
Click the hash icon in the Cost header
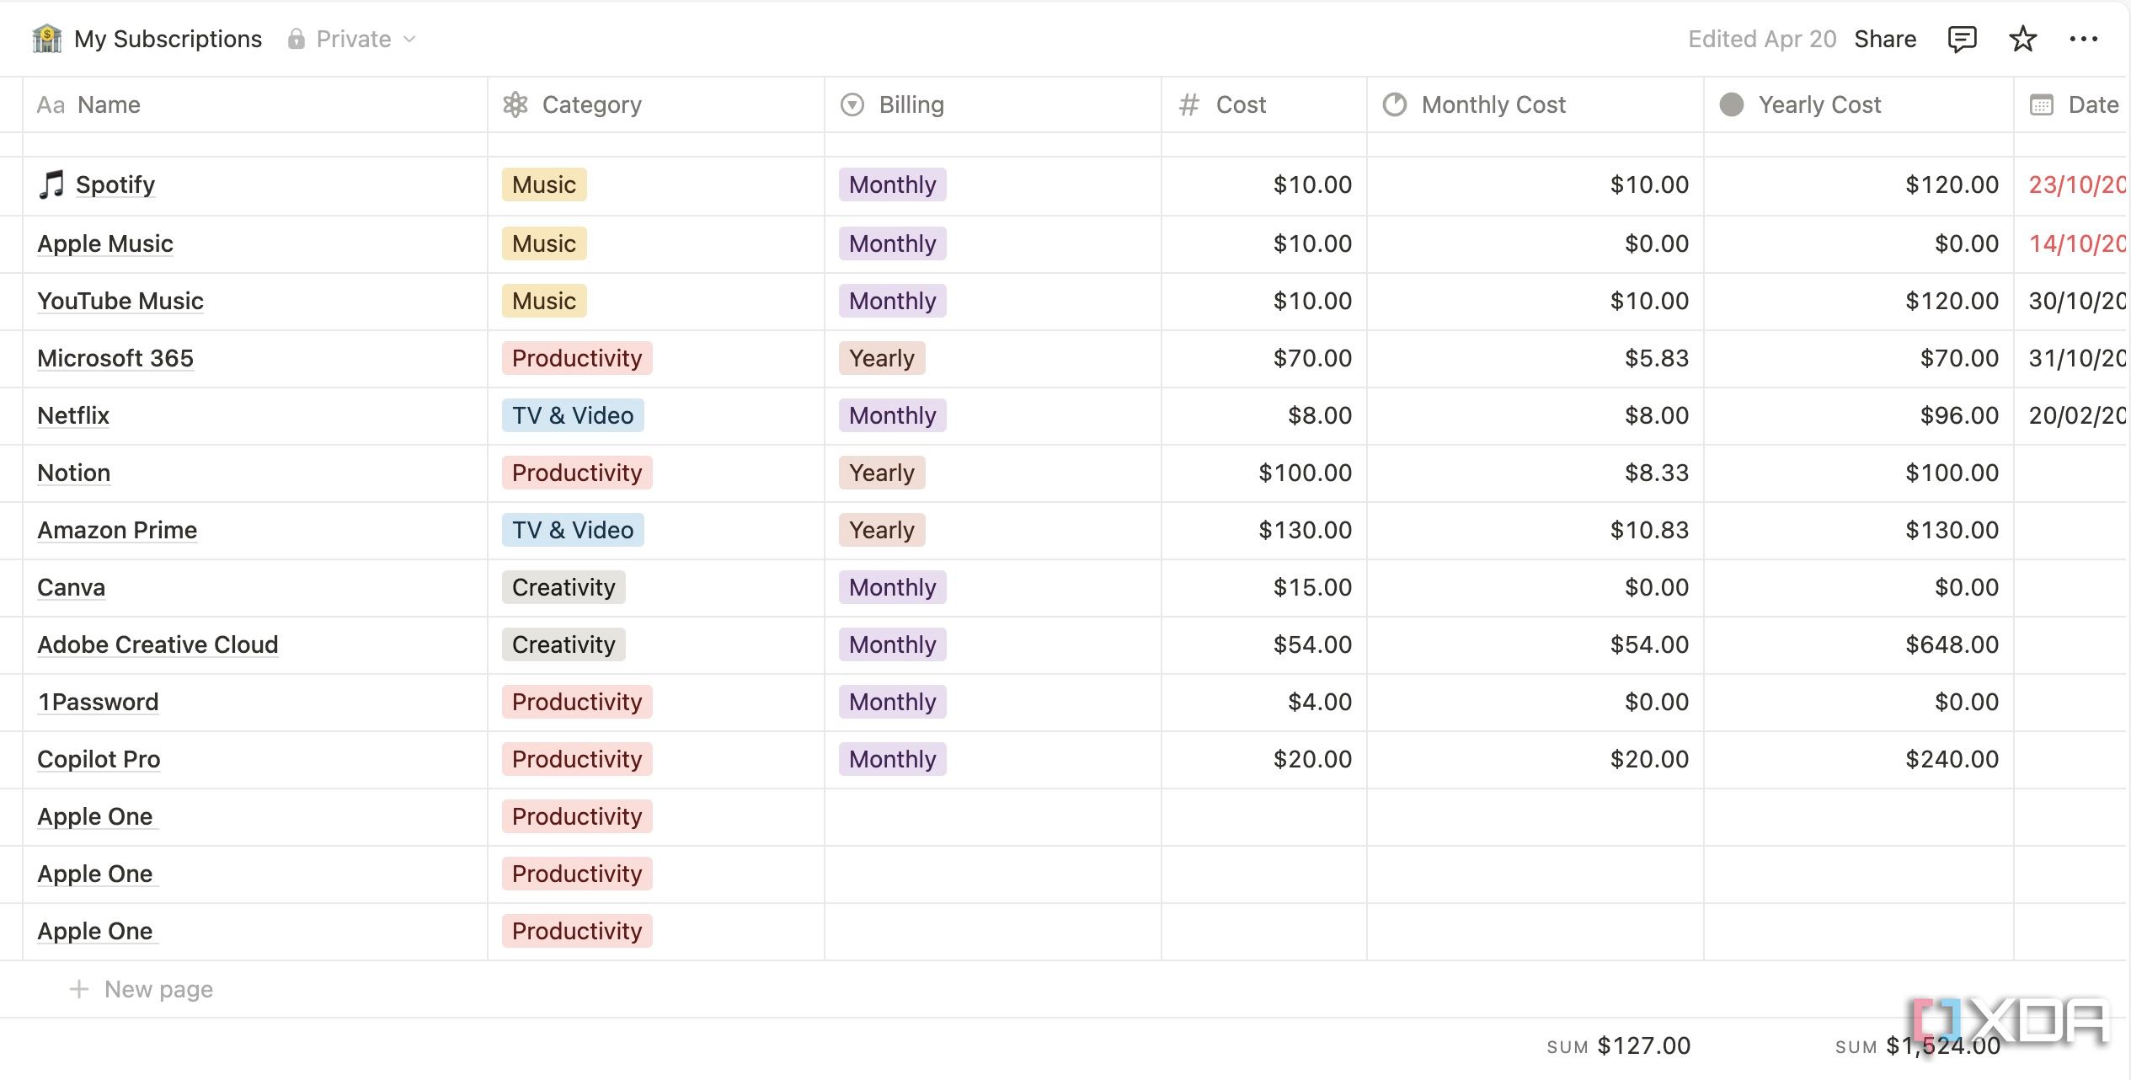point(1188,104)
